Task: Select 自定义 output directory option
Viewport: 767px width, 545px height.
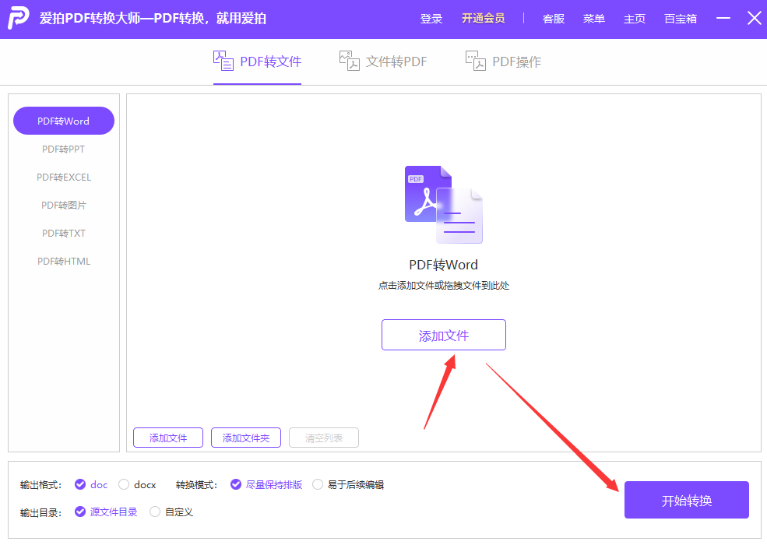Action: pos(171,512)
